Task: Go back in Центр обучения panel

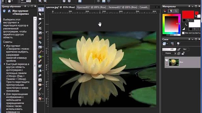Action: click(x=4, y=11)
